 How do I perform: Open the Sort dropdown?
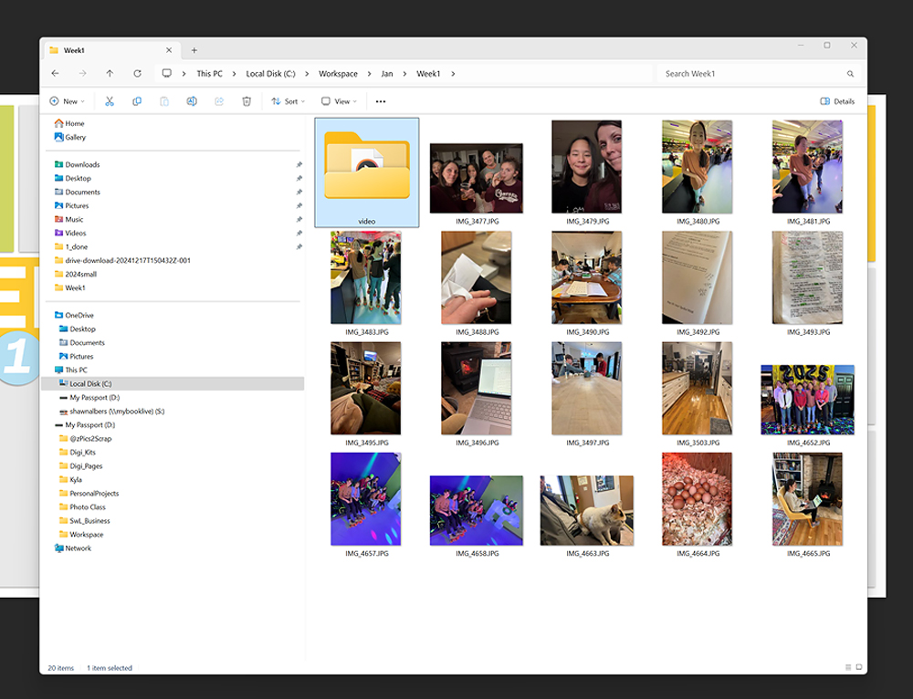289,101
